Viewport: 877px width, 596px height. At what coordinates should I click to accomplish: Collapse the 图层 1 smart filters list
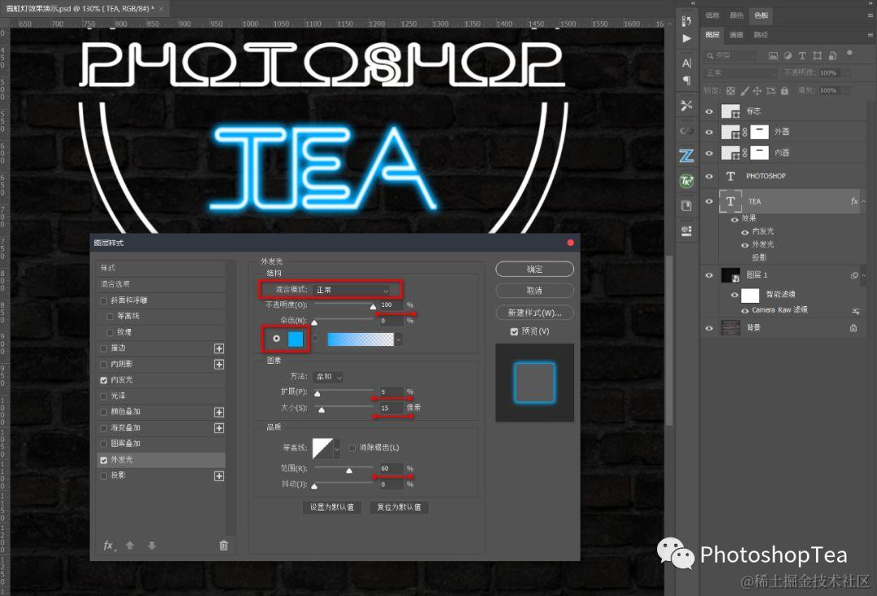(x=864, y=275)
